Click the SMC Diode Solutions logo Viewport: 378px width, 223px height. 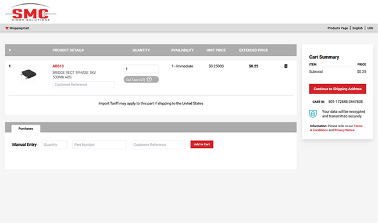tap(31, 12)
